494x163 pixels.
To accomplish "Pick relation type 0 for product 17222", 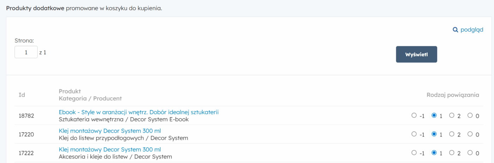I will pos(470,153).
